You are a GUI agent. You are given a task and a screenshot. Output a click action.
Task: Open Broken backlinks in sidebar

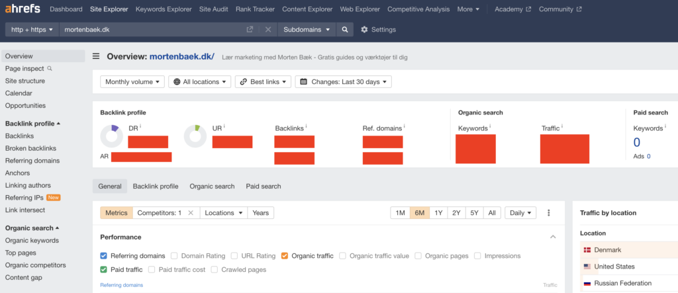(x=30, y=148)
